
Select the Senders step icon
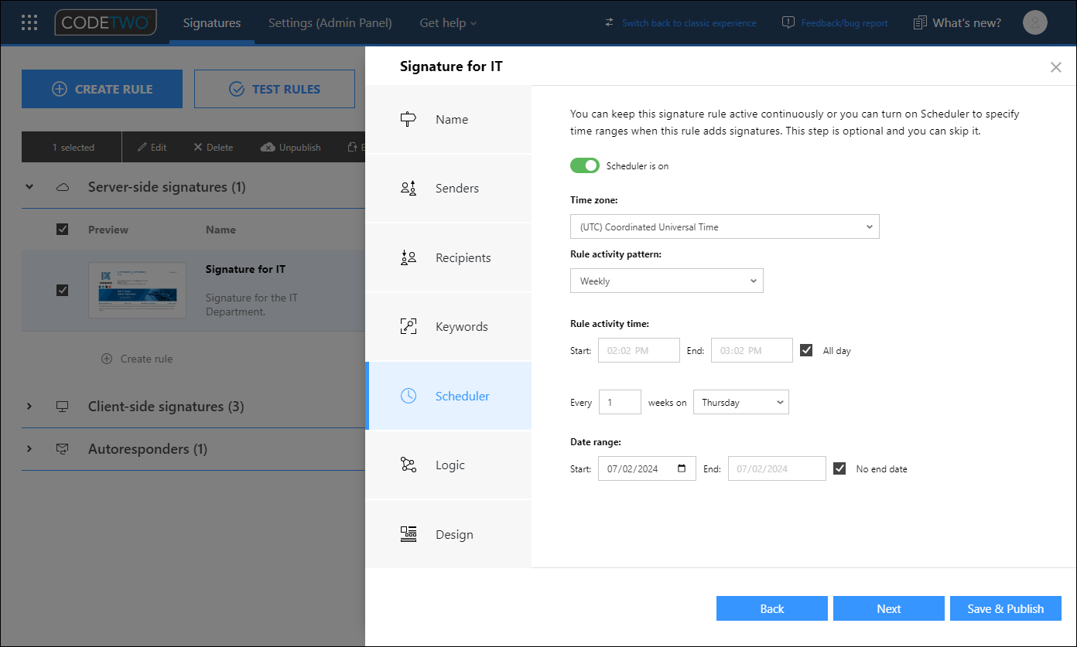(408, 188)
